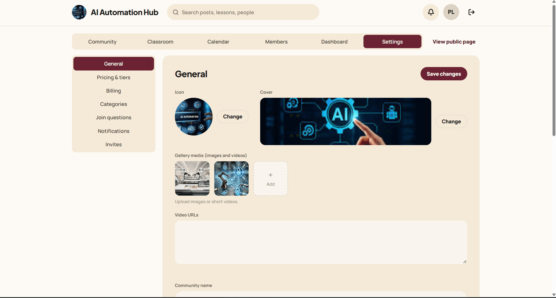Viewport: 556px width, 298px height.
Task: Change the cover image
Action: (x=451, y=121)
